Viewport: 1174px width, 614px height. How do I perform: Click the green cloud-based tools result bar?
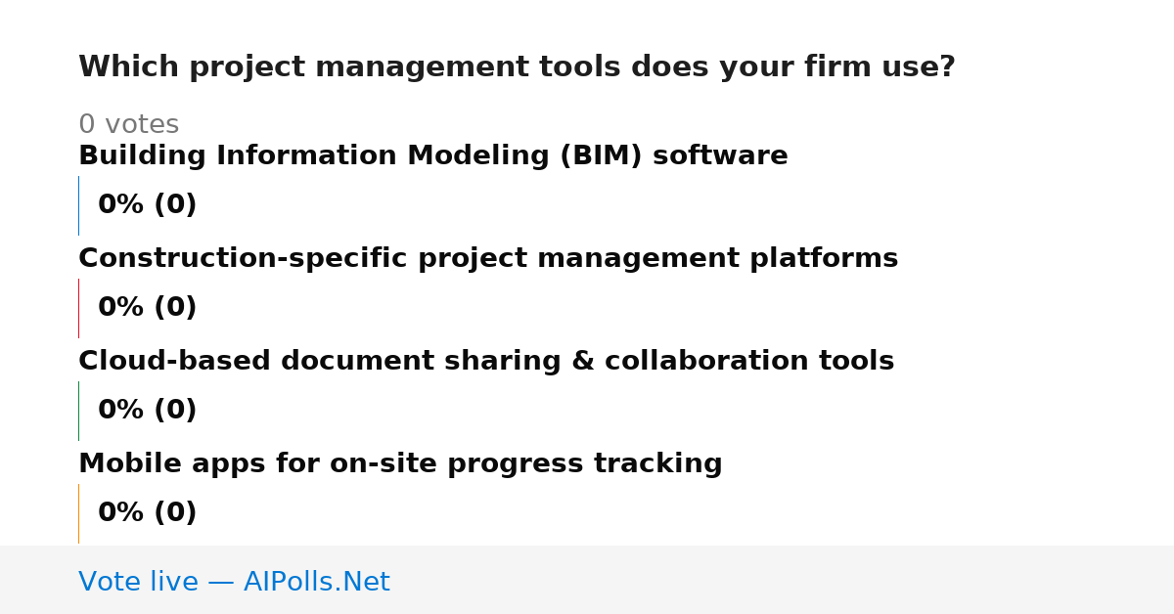[x=78, y=411]
